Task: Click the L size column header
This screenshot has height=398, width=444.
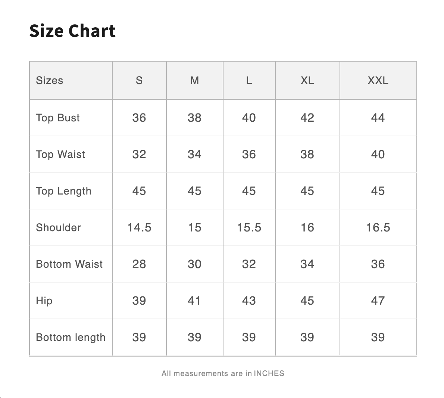Action: tap(249, 81)
